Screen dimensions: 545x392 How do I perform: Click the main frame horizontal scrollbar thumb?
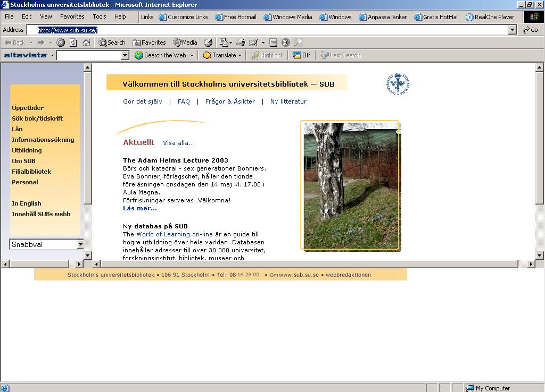click(309, 264)
